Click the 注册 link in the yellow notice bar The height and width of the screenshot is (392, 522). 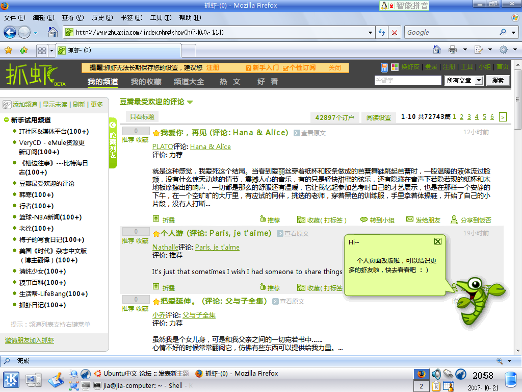213,68
